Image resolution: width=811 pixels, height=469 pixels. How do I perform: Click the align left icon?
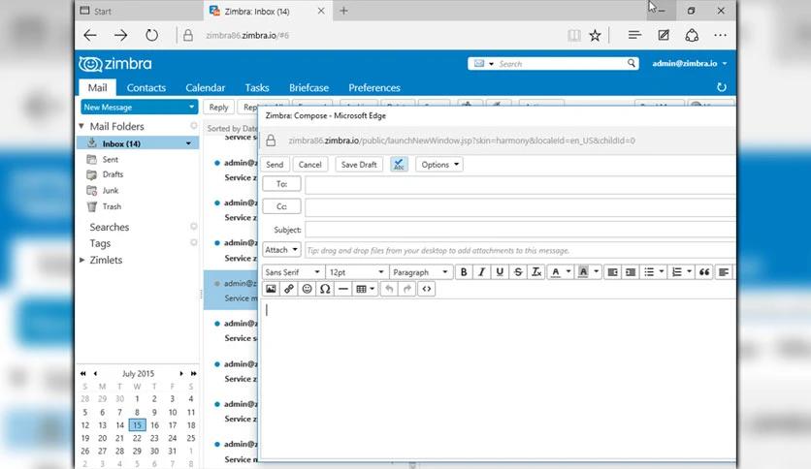pyautogui.click(x=724, y=272)
